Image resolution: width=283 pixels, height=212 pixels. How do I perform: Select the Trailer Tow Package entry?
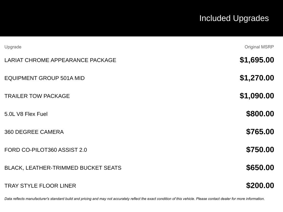pyautogui.click(x=37, y=96)
